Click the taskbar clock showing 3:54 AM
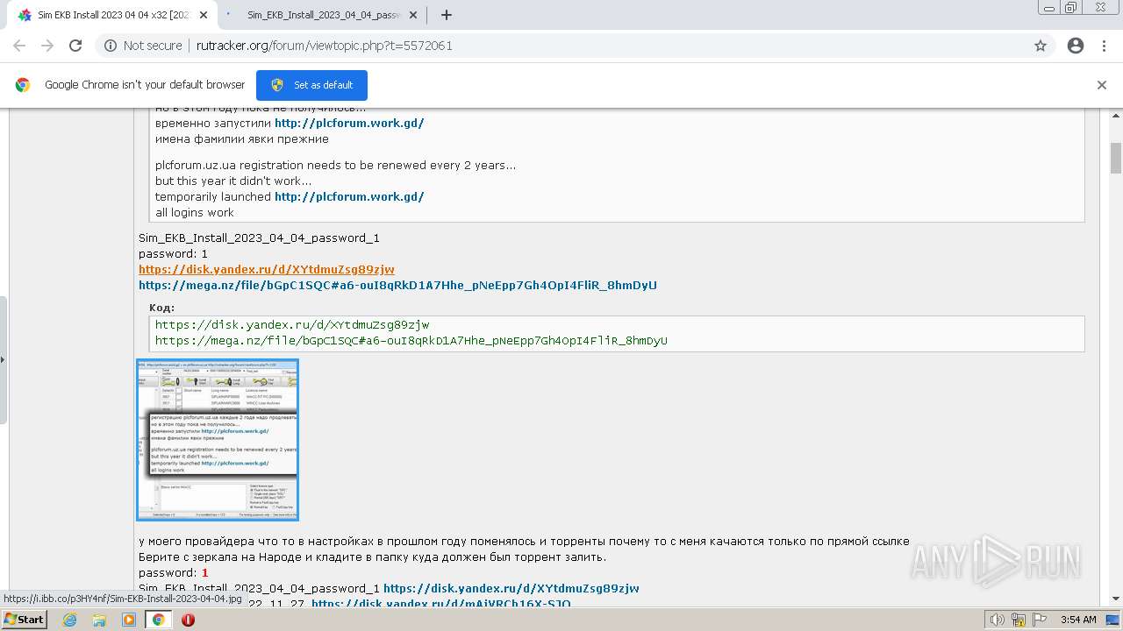This screenshot has height=631, width=1123. pyautogui.click(x=1078, y=620)
